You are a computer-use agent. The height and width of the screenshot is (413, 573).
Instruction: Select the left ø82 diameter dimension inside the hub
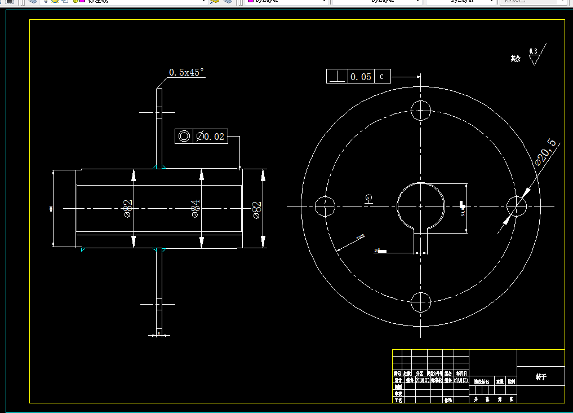click(x=128, y=209)
